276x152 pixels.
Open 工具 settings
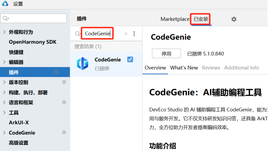pos(14,113)
